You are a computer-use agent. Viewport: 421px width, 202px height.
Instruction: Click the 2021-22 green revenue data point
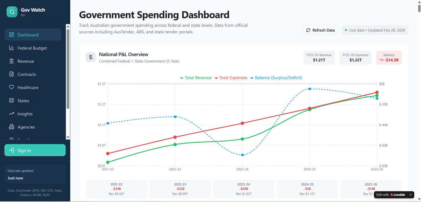coord(108,162)
